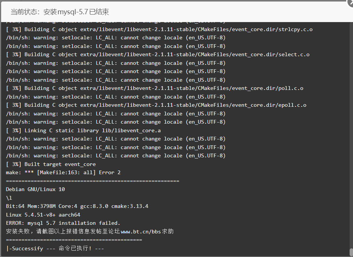The height and width of the screenshot is (257, 353).
Task: Click the cmake:3.13.4 version text
Action: 130,206
